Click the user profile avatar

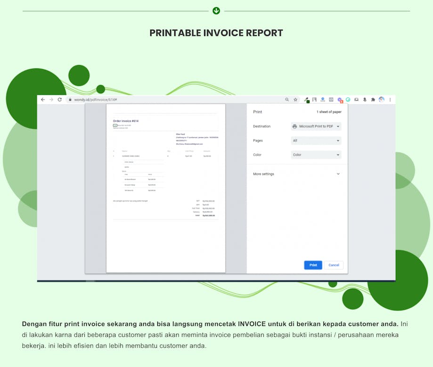(382, 100)
